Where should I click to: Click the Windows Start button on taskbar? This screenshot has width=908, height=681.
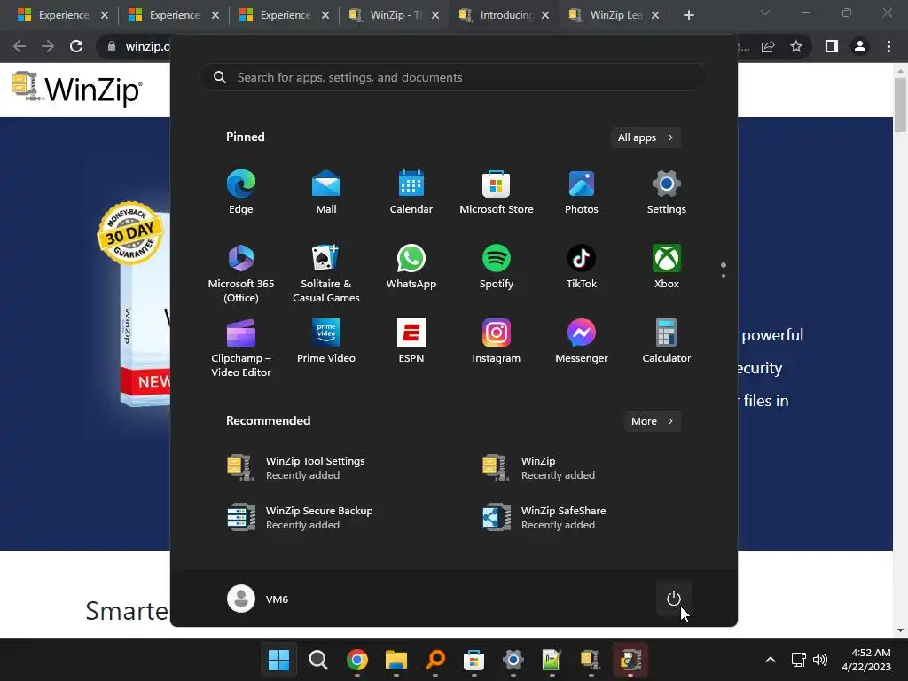(x=278, y=660)
